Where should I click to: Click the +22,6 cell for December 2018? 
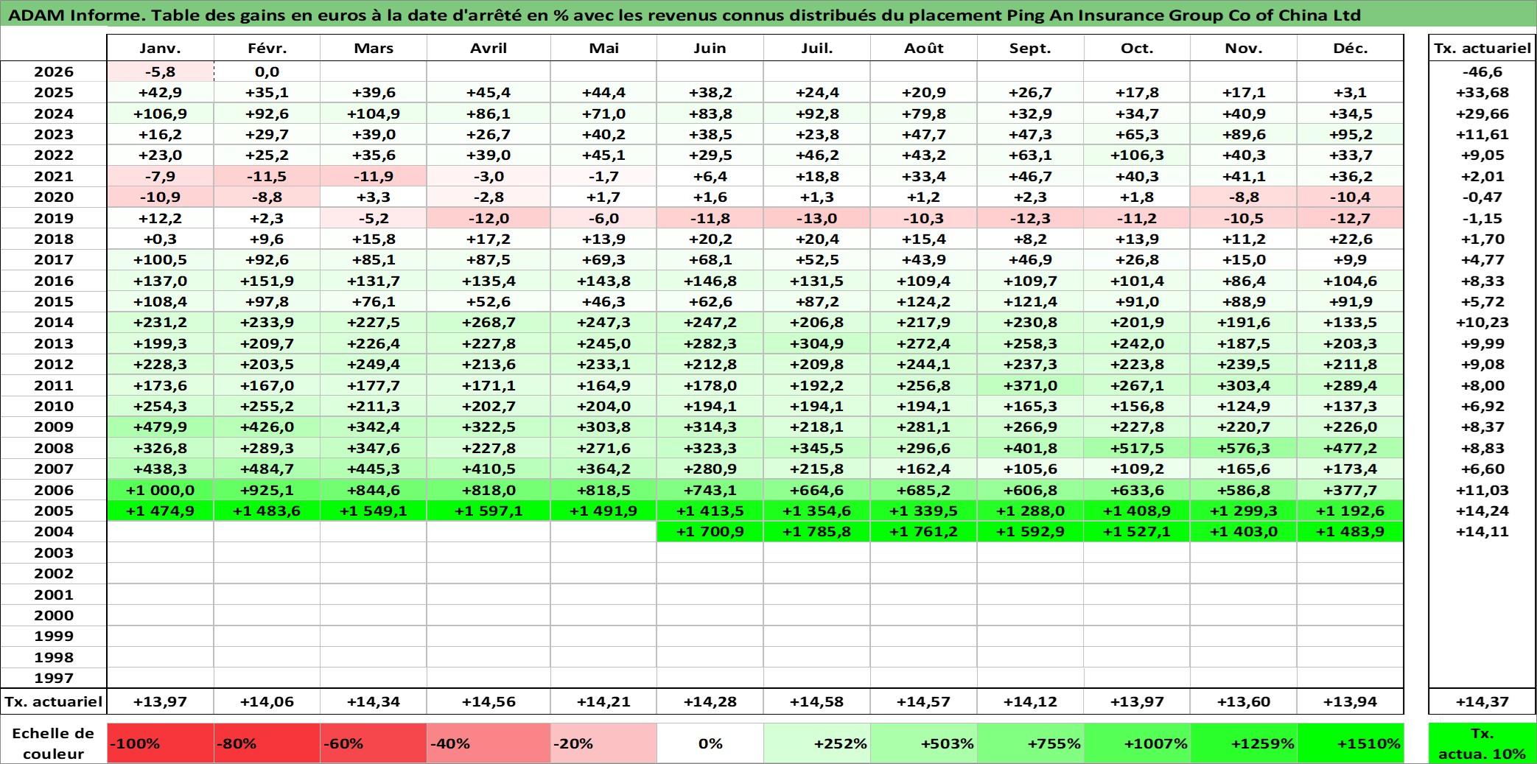1350,239
